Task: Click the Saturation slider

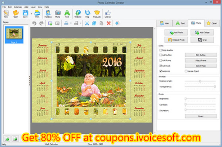Action: coord(200,110)
